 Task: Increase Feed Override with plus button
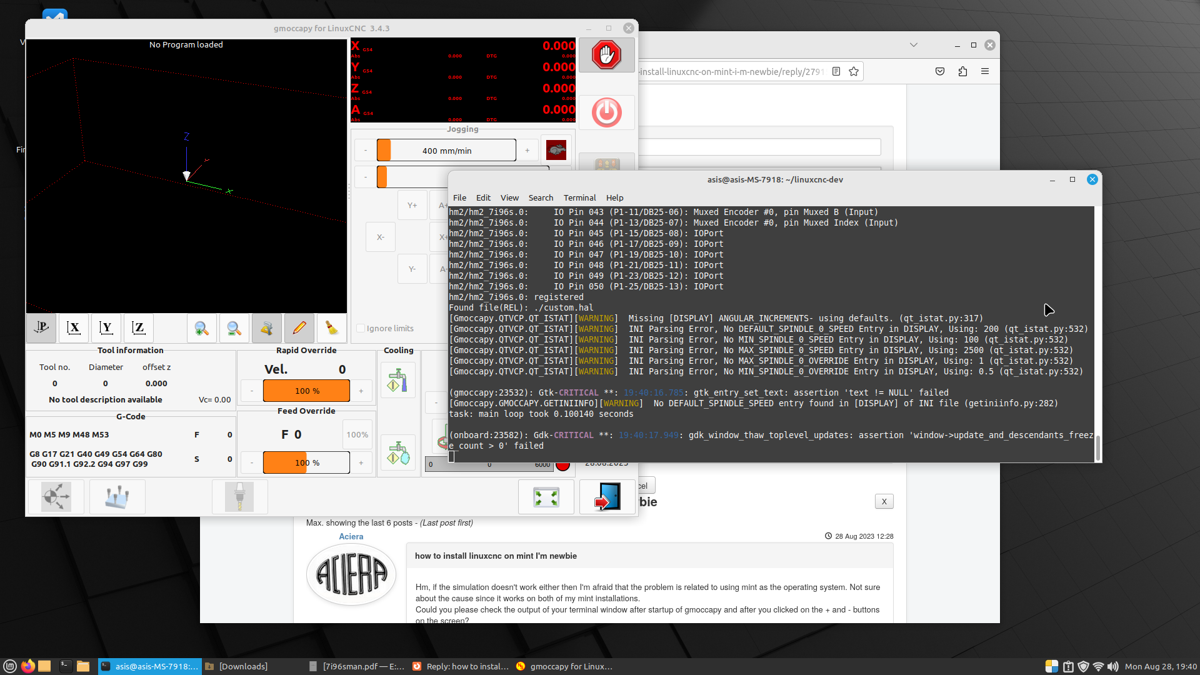361,462
